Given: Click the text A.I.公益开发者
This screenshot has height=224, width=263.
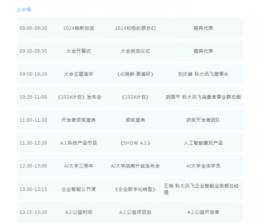Looking at the screenshot, I should point(203,212).
